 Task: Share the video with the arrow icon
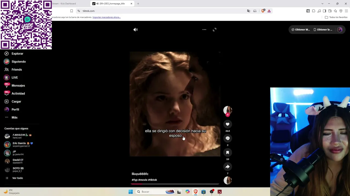227,167
